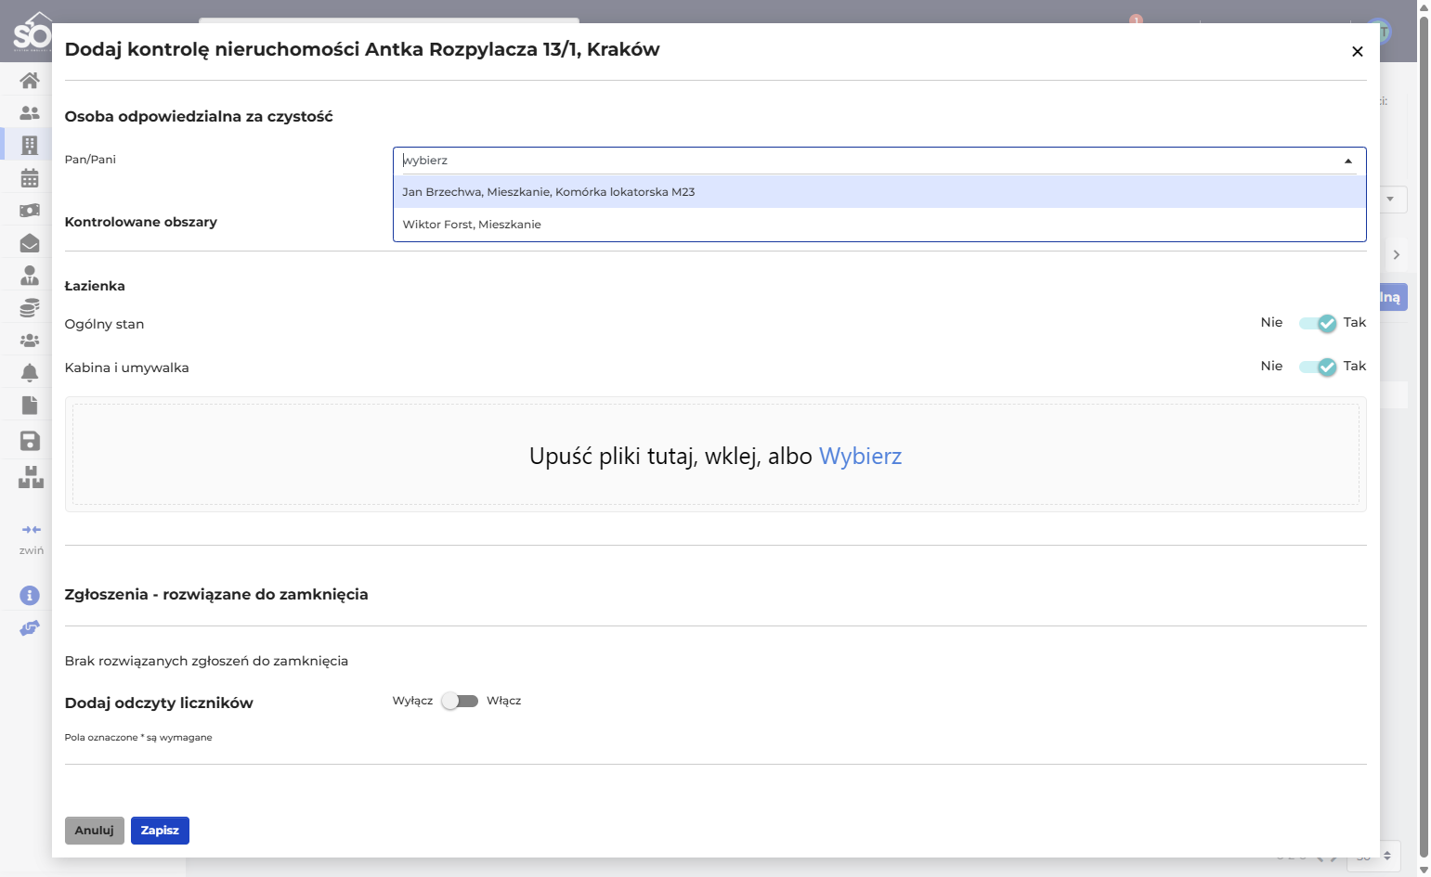Image resolution: width=1431 pixels, height=877 pixels.
Task: Close the dialog with X
Action: [1358, 51]
